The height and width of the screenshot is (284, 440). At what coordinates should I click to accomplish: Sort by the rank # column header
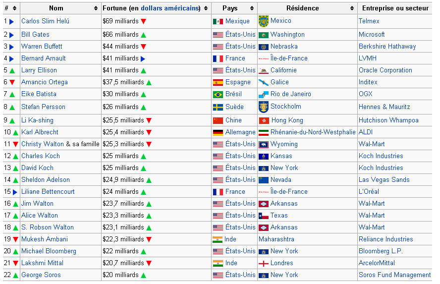14,8
